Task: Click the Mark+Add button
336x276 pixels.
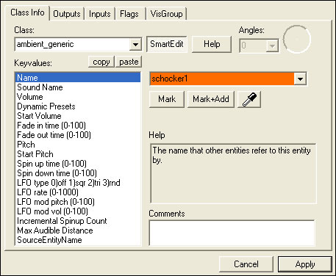Action: [x=211, y=99]
